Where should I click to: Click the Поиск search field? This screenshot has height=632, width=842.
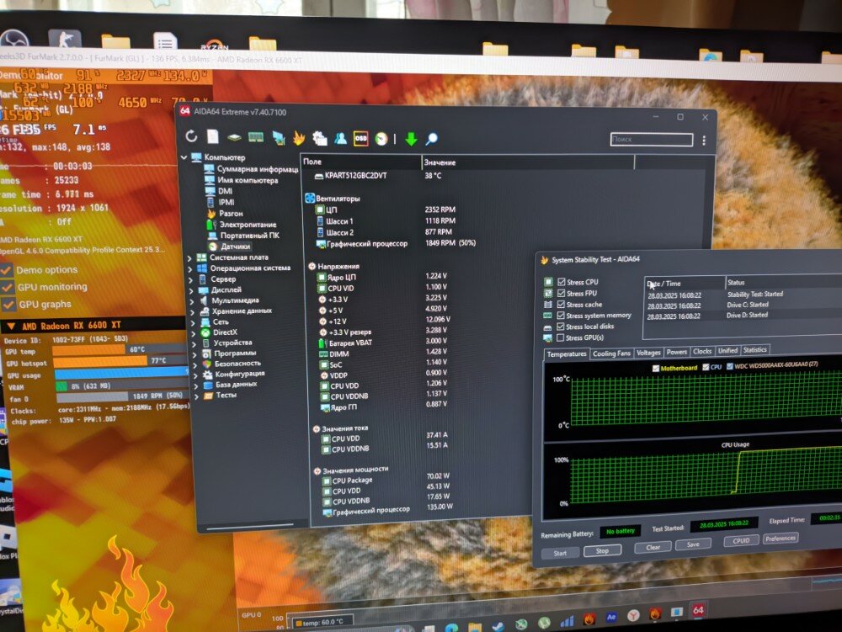tap(652, 139)
